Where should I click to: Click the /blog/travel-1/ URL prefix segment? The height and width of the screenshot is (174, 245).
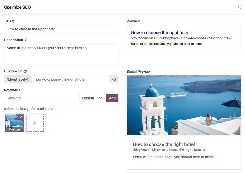pyautogui.click(x=18, y=79)
